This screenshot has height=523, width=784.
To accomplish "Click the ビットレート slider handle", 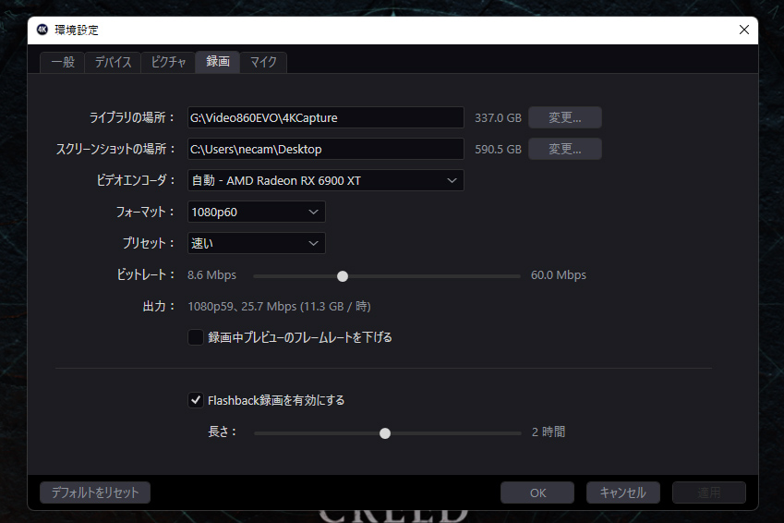I will (343, 276).
